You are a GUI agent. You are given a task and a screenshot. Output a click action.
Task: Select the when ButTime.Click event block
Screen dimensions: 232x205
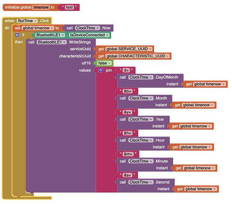coord(27,21)
